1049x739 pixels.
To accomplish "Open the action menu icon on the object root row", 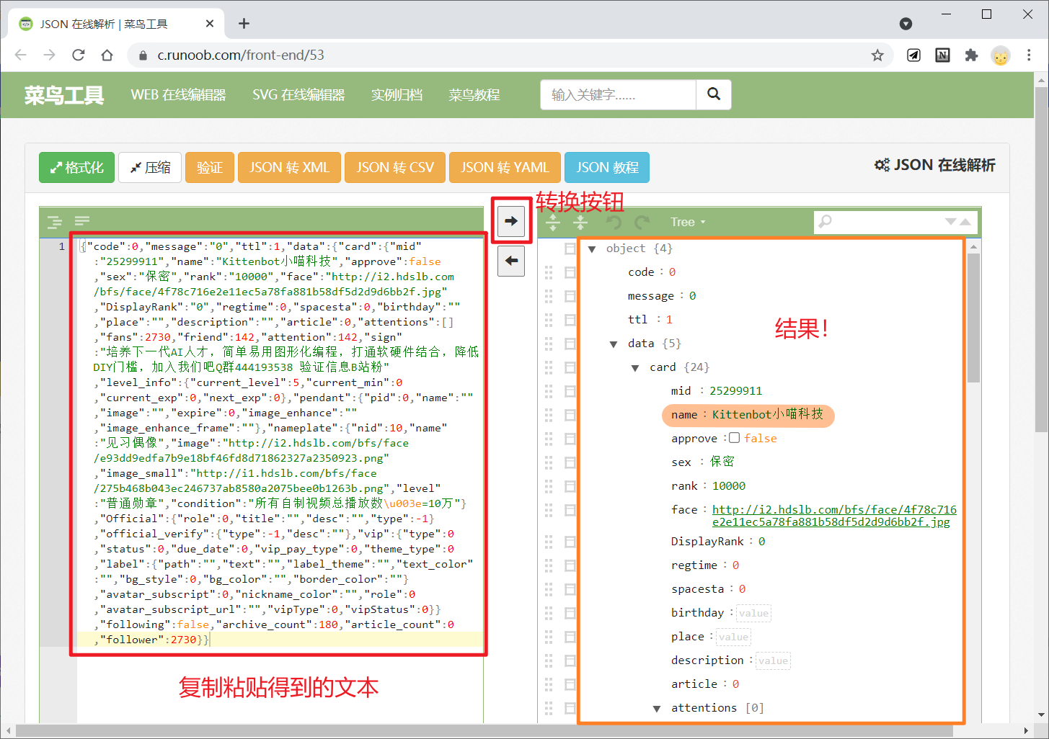I will 570,248.
